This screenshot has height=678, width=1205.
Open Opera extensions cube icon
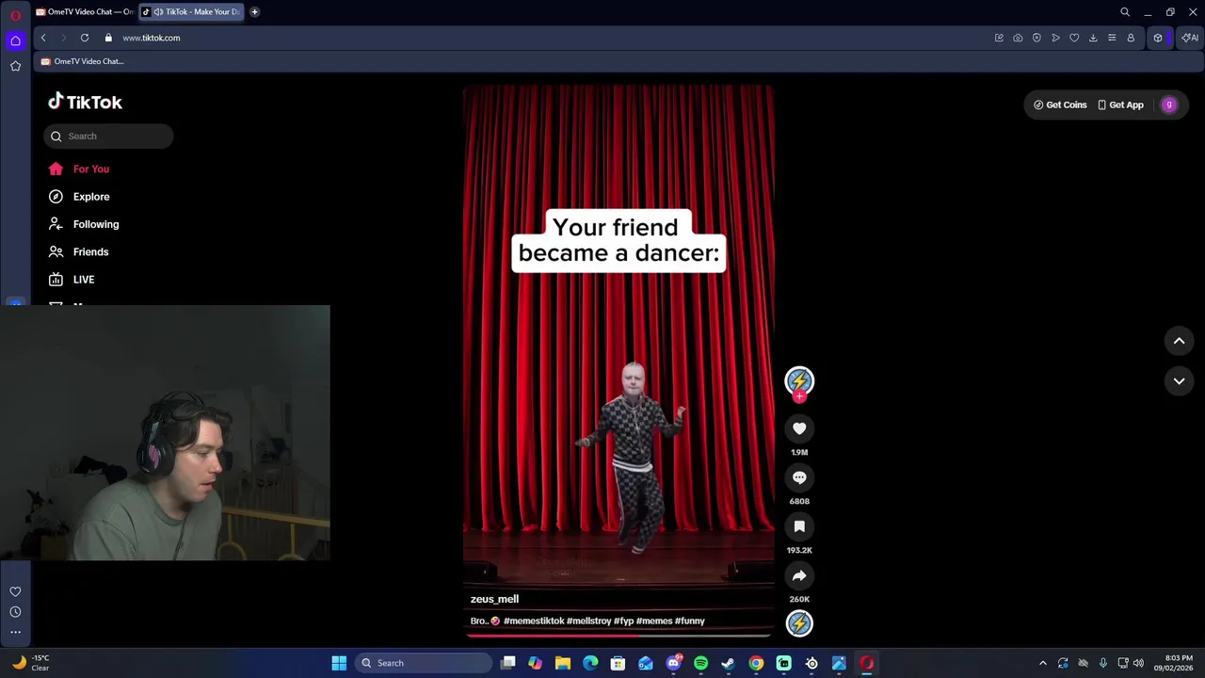[x=1158, y=38]
